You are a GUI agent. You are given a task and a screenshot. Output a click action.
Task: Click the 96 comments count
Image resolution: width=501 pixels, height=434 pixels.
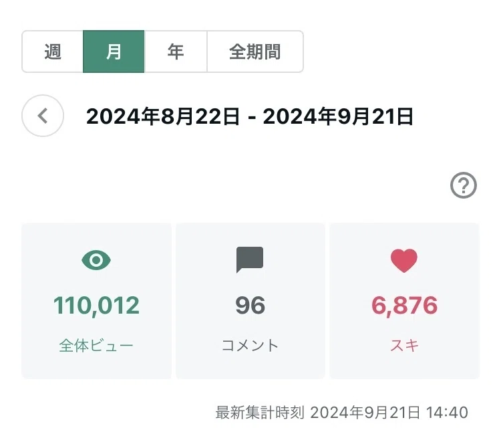[x=251, y=306]
